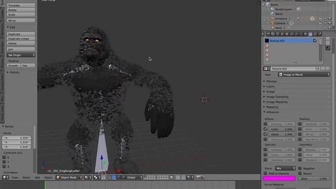
Task: Select the rotate manipulator icon
Action: pos(119,177)
